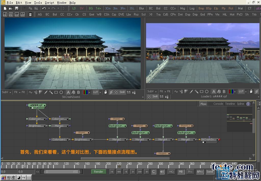This screenshot has width=261, height=181.
Task: Open the undo history dropdown arrow
Action: 49,8
